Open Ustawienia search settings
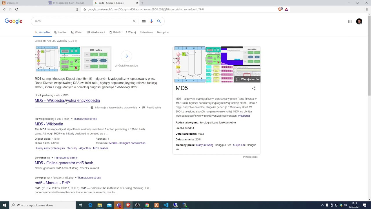 (146, 32)
